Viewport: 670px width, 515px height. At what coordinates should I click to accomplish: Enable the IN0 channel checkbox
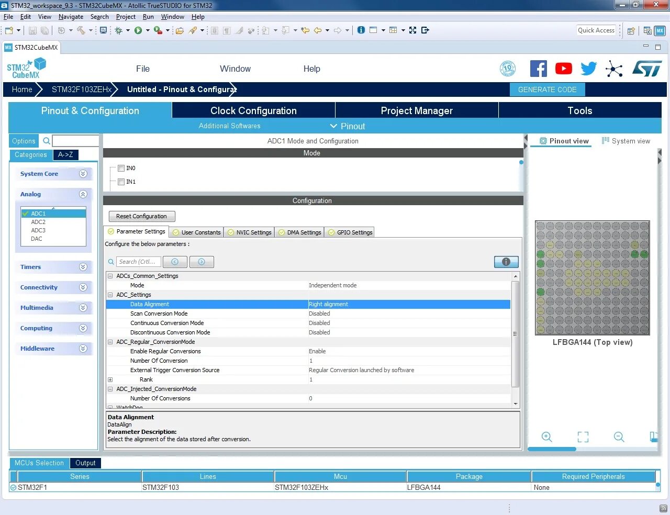click(121, 168)
